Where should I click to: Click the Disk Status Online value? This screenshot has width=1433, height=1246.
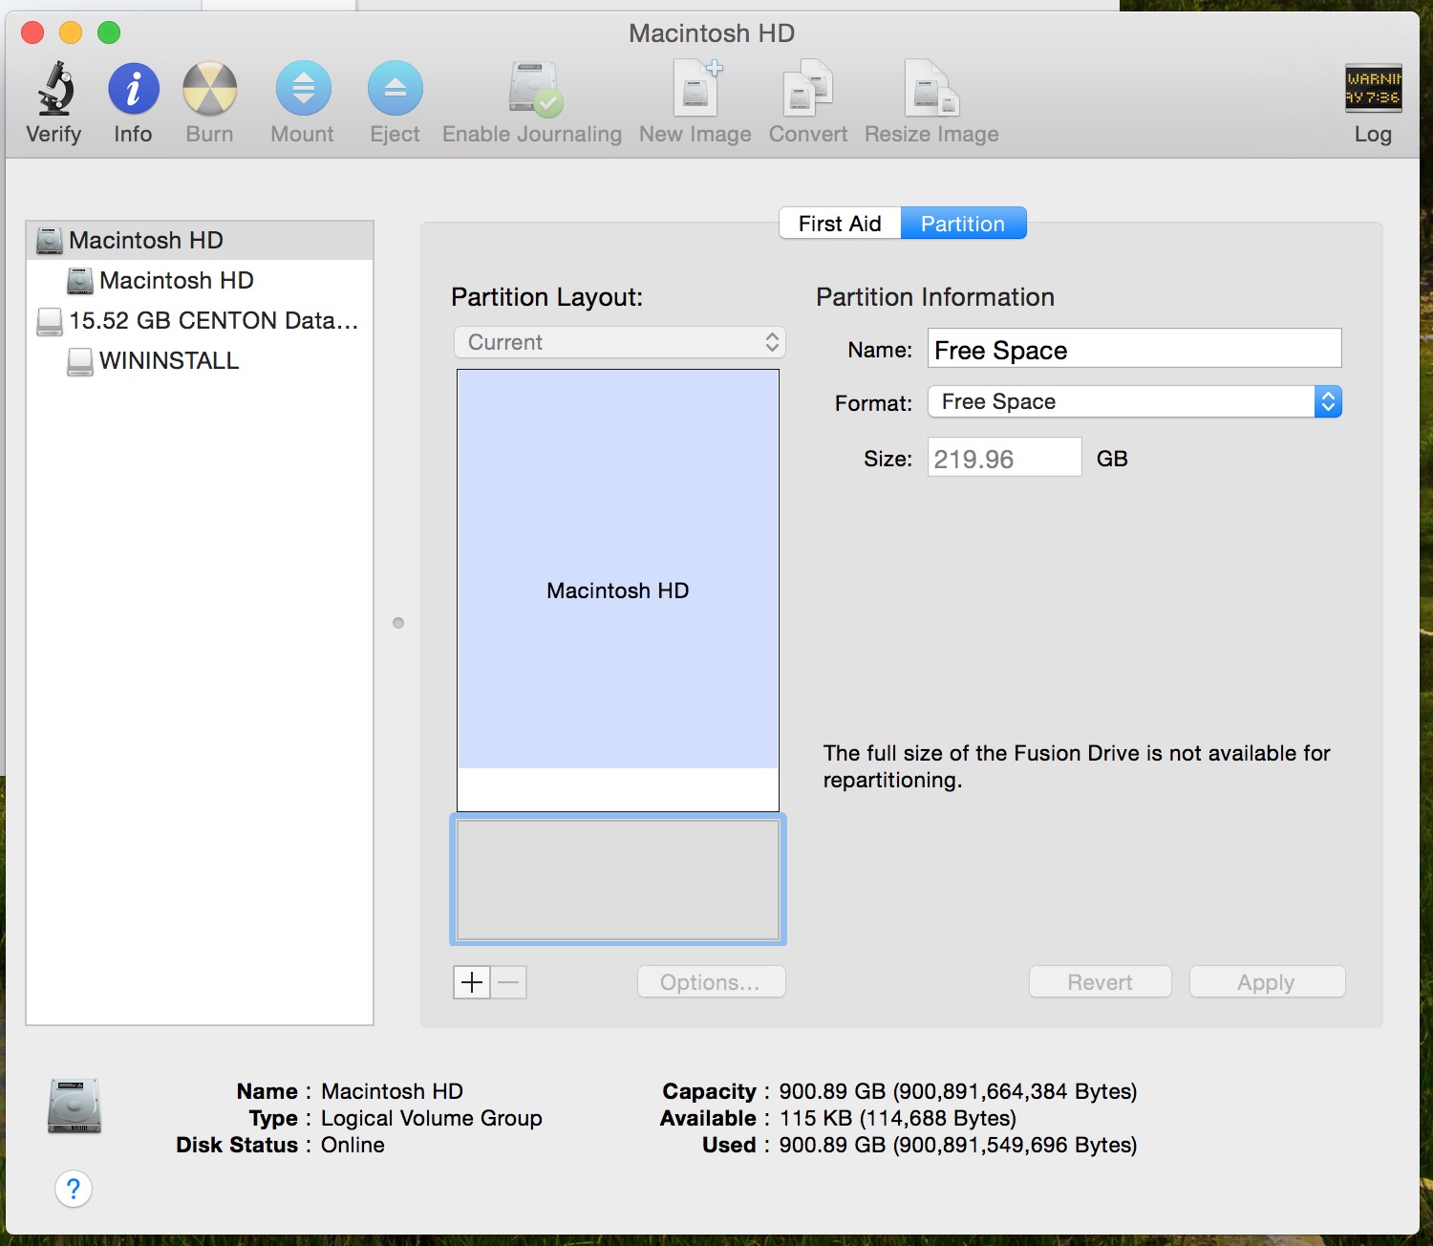(x=353, y=1145)
